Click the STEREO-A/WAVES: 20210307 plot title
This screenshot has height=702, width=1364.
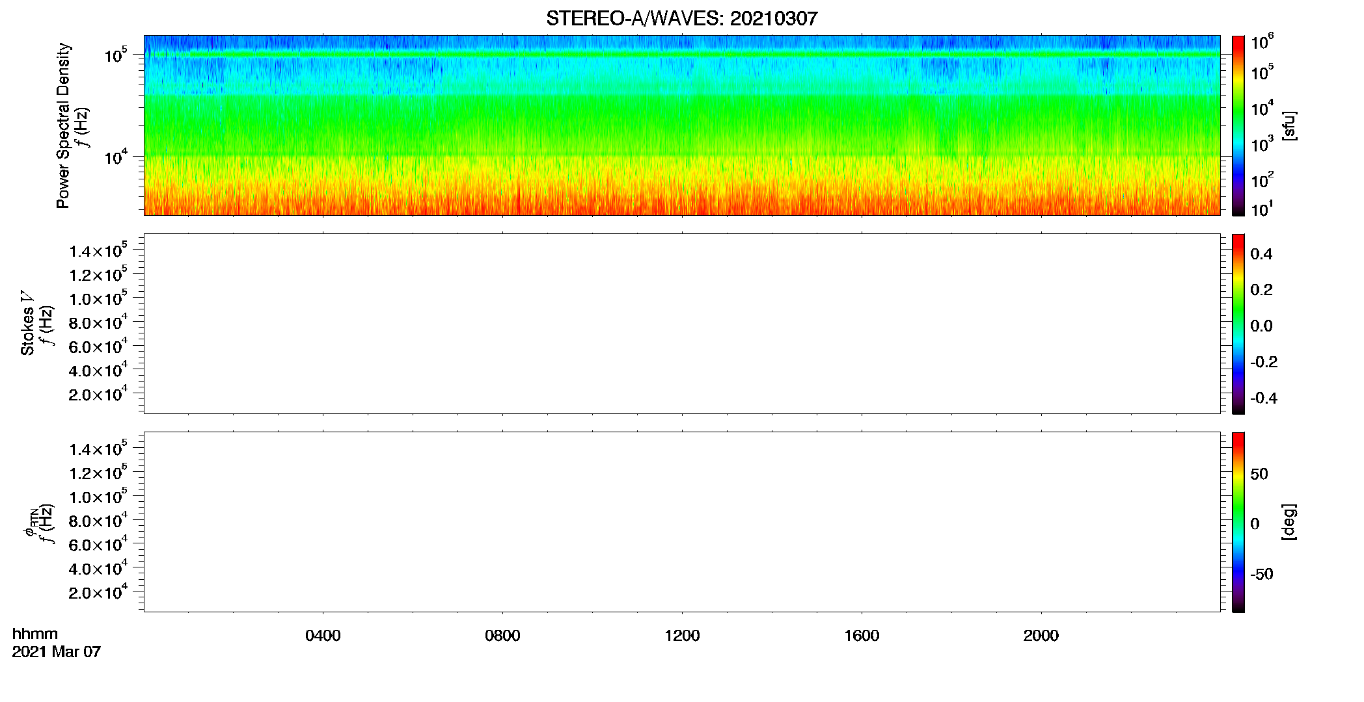(681, 18)
